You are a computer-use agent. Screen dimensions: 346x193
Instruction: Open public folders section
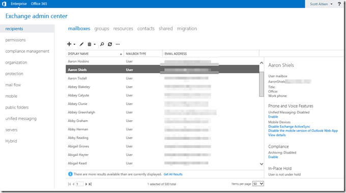[x=17, y=107]
